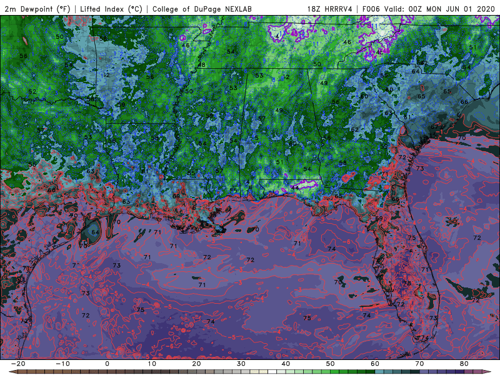Click the '10' color scale label

pos(152,364)
